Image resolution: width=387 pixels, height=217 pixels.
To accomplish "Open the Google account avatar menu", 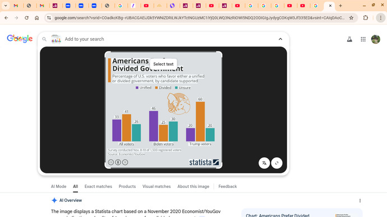I will point(376,39).
